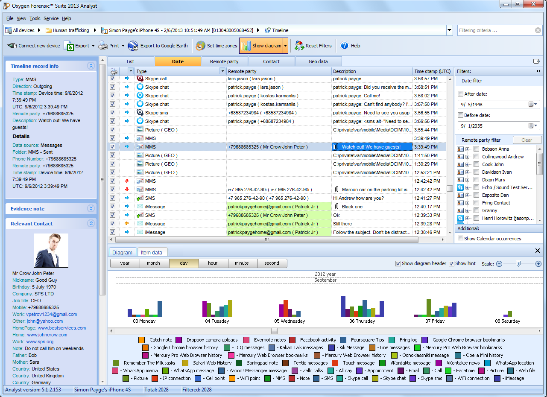This screenshot has height=397, width=547.
Task: Expand the Dixon Mary tree node
Action: 468,180
